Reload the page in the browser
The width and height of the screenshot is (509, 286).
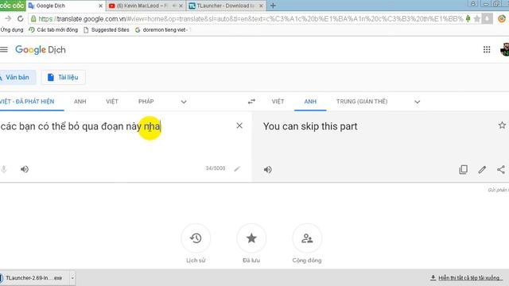[20, 19]
